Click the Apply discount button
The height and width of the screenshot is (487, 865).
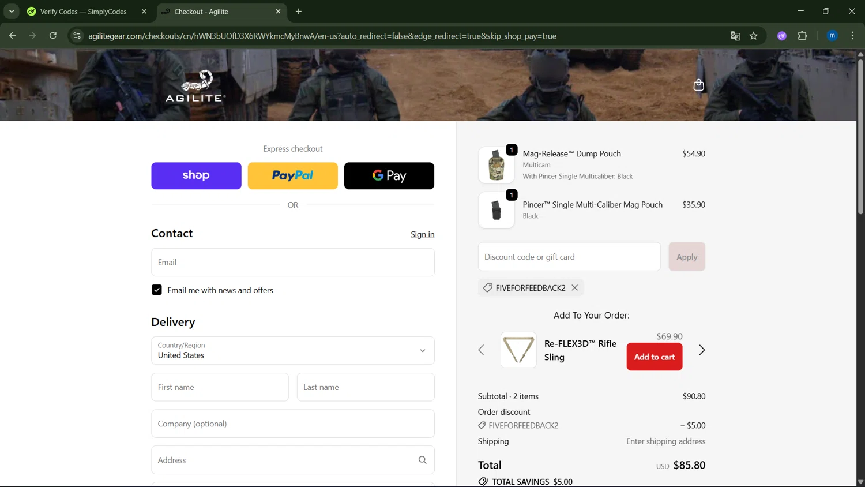coord(687,257)
